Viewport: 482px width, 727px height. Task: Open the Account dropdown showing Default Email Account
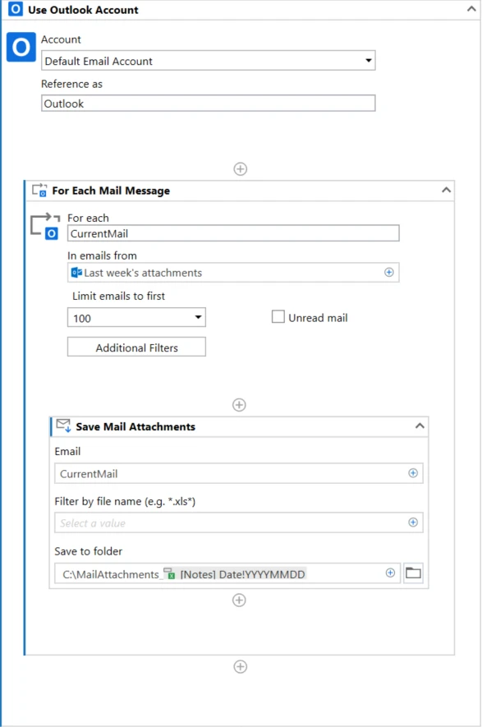(208, 61)
